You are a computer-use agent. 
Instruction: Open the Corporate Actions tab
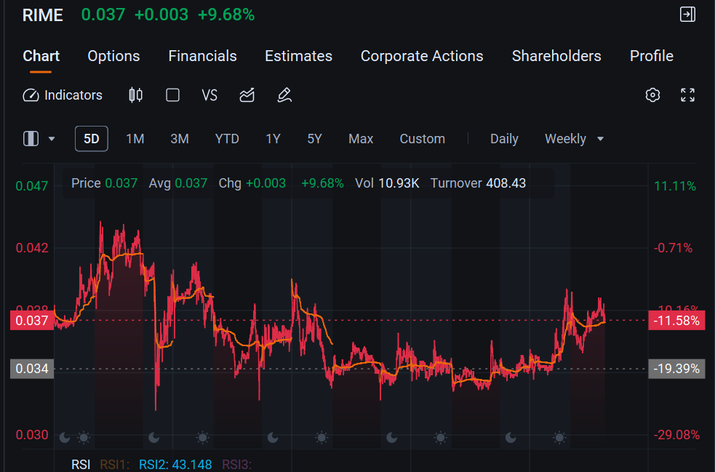tap(422, 56)
